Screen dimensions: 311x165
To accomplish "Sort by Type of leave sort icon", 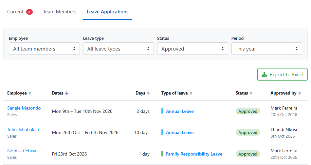I will click(x=191, y=93).
